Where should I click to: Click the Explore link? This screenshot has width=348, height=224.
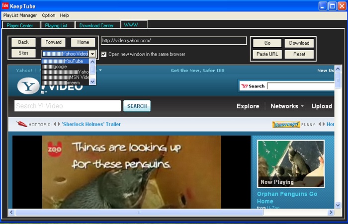click(x=248, y=106)
